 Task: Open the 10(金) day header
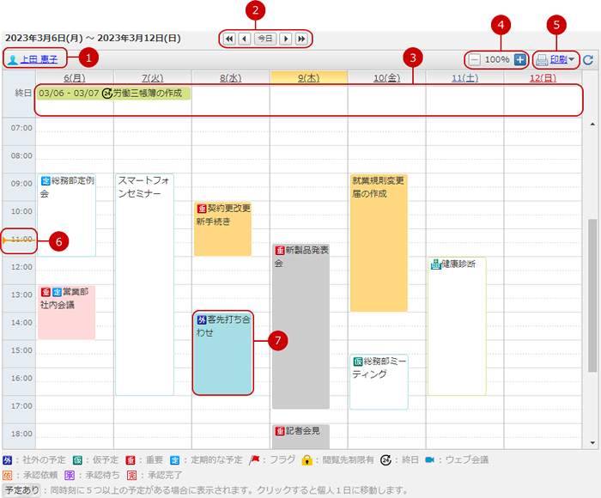386,78
